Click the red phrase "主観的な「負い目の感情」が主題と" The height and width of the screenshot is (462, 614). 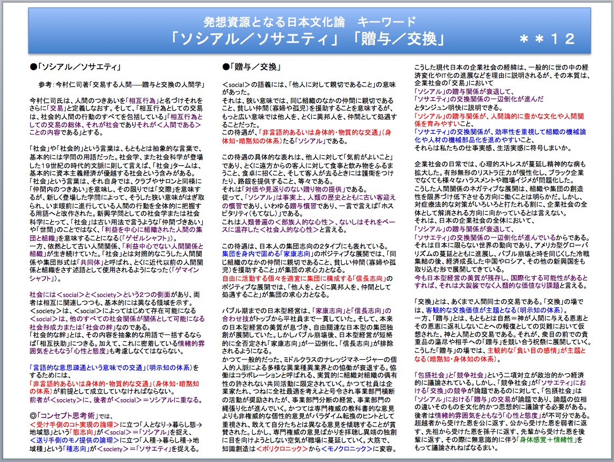click(537, 351)
